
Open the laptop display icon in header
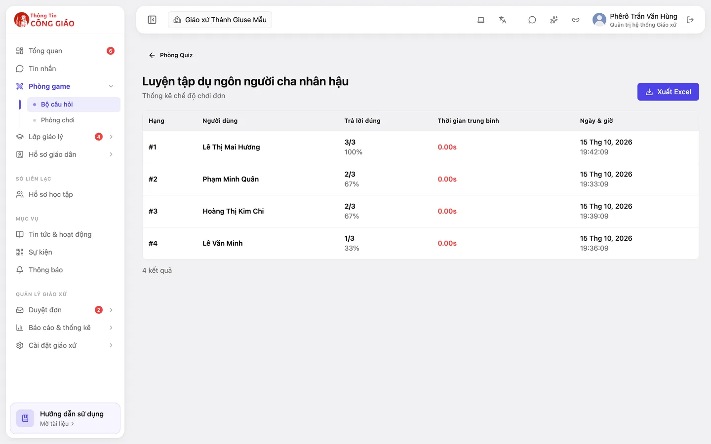click(x=481, y=20)
